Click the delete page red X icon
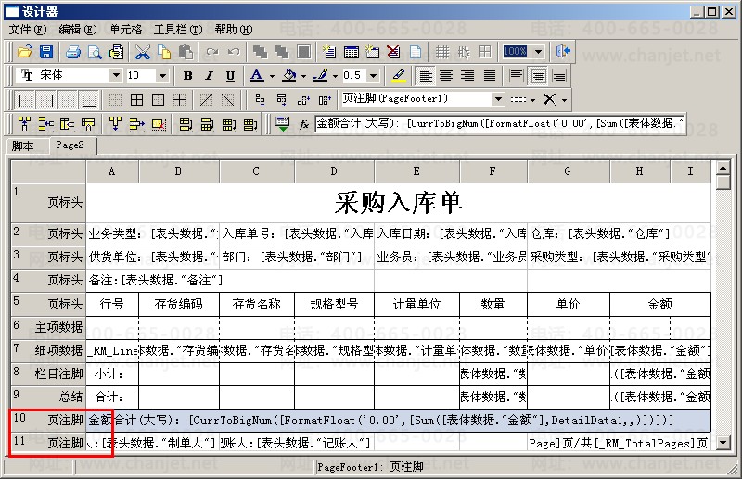This screenshot has width=742, height=479. coord(392,52)
